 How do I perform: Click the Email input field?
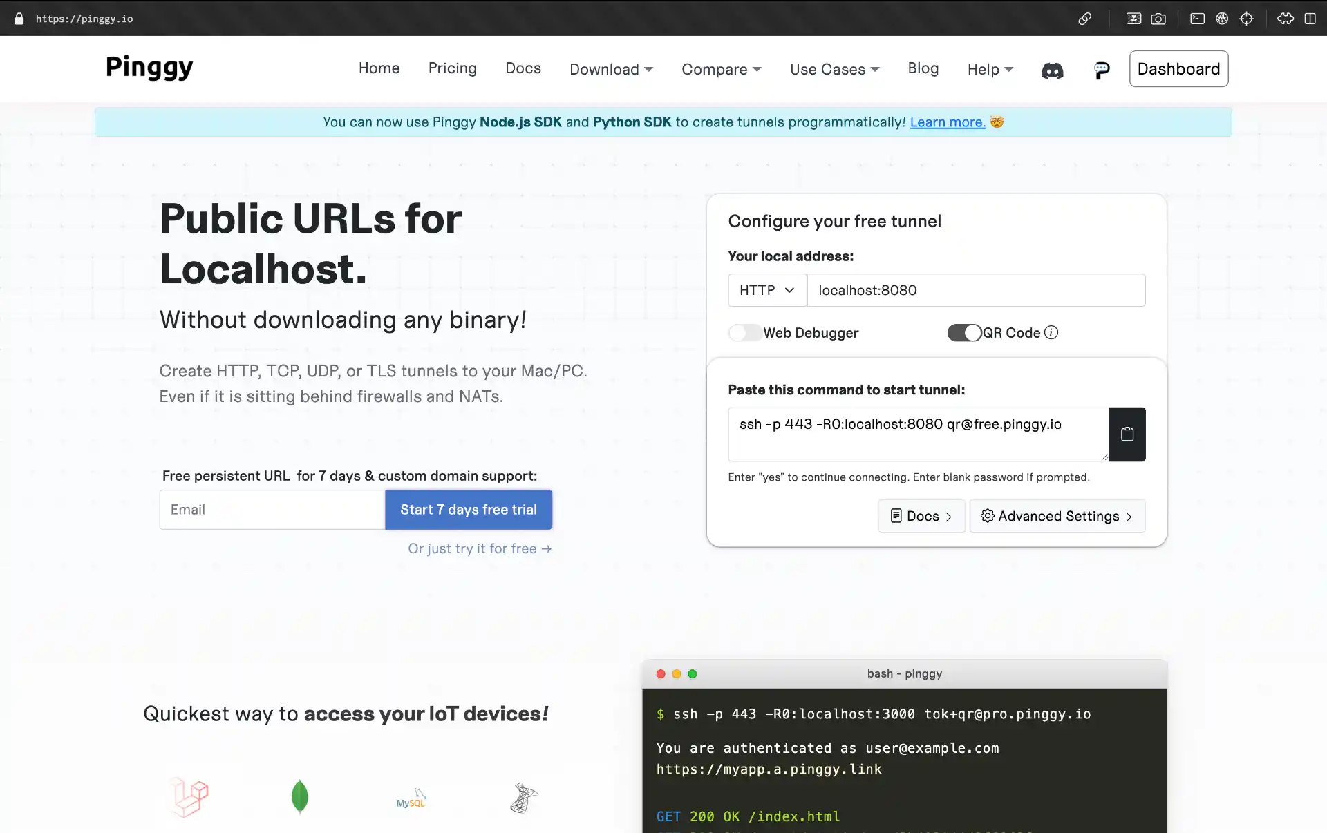coord(272,510)
